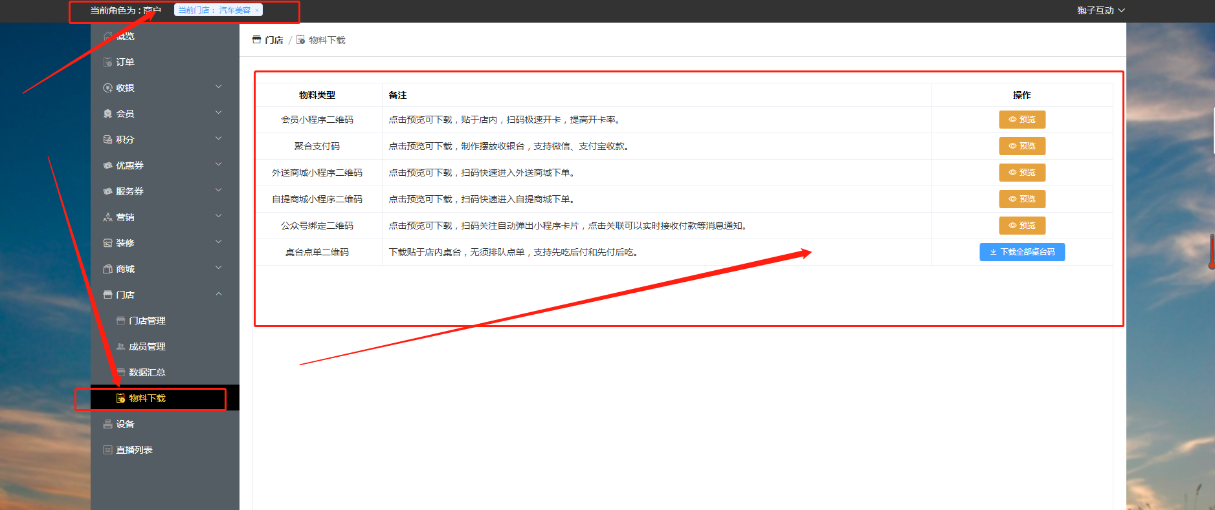Viewport: 1215px width, 510px height.
Task: Click the 门店管理 submenu icon
Action: point(120,321)
